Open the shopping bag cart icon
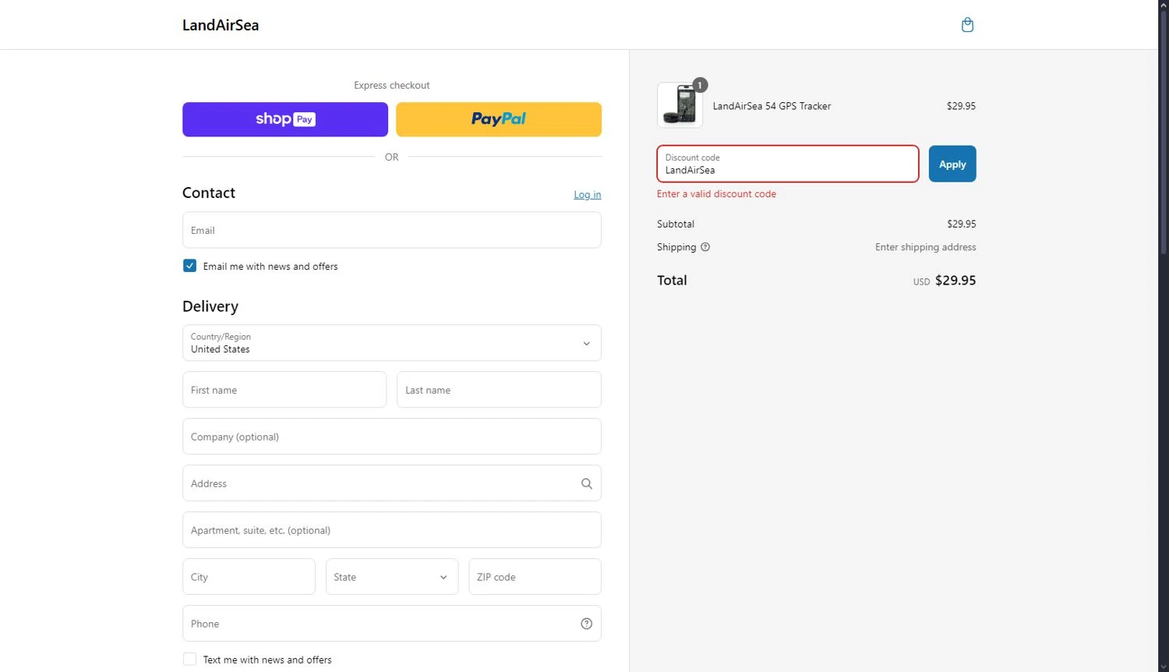Screen dimensions: 1169x672 tap(967, 25)
